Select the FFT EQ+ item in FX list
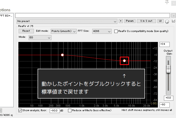 6,15
